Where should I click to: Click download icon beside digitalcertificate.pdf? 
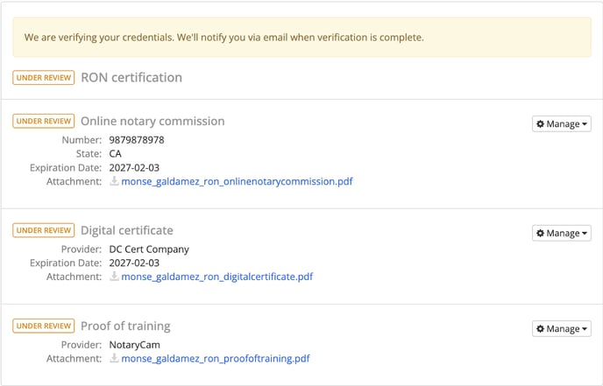[x=114, y=277]
